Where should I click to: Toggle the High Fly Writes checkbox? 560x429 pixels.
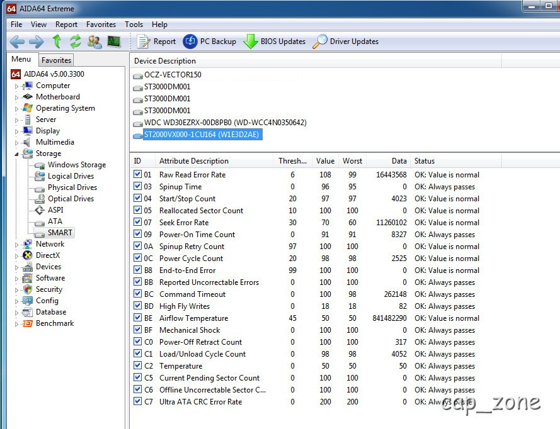pyautogui.click(x=137, y=306)
